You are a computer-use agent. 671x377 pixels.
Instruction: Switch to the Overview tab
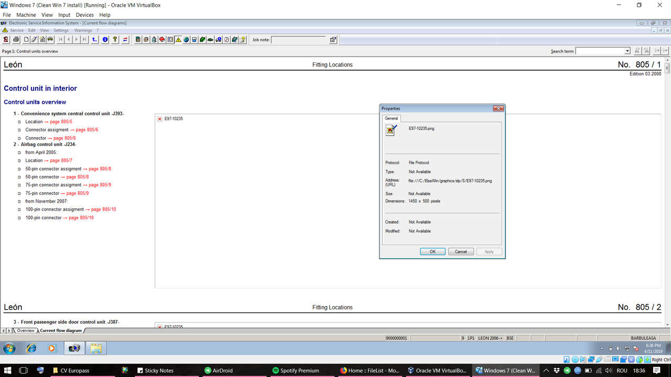tap(25, 330)
